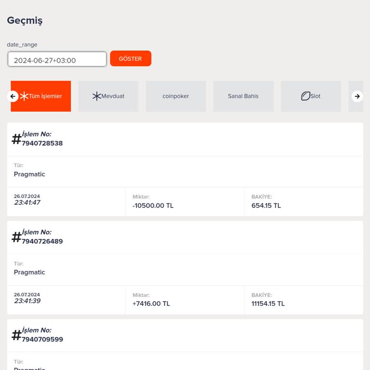Click İşlem No label above 7940709599
The height and width of the screenshot is (370, 370).
[37, 330]
